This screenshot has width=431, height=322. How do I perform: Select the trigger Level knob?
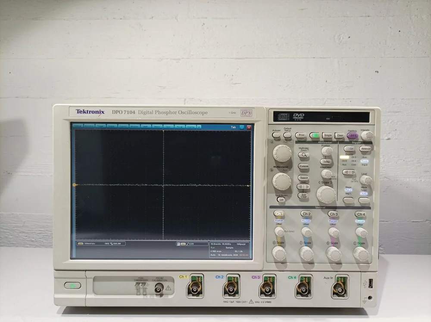[365, 180]
